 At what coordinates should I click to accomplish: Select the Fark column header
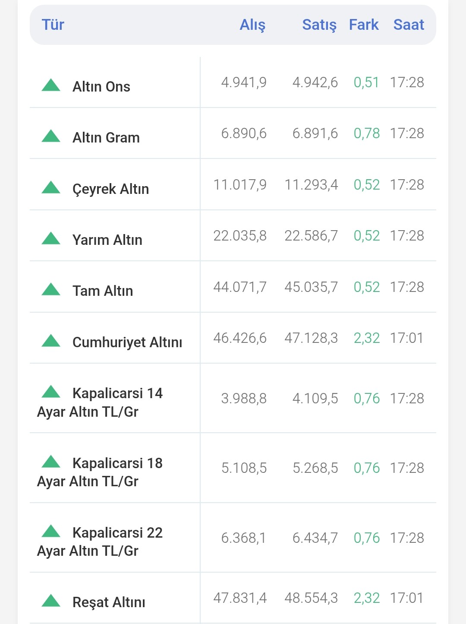point(364,25)
